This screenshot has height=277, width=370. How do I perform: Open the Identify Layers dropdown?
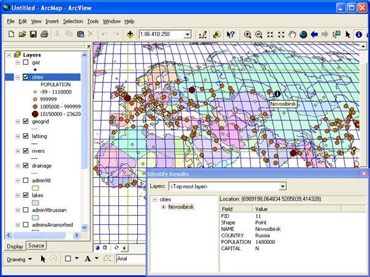[282, 186]
